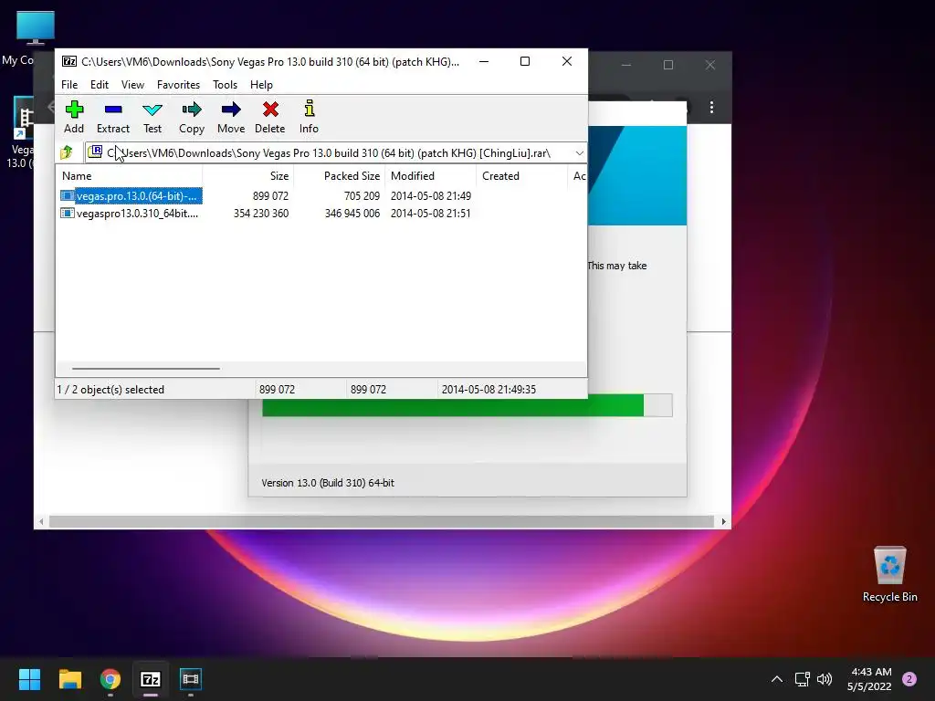This screenshot has width=935, height=701.
Task: Expand the address path dropdown
Action: pos(579,153)
